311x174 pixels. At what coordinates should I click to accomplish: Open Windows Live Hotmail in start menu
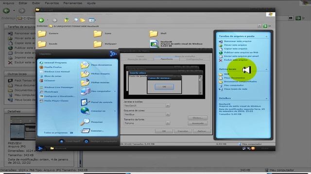[x=55, y=72]
